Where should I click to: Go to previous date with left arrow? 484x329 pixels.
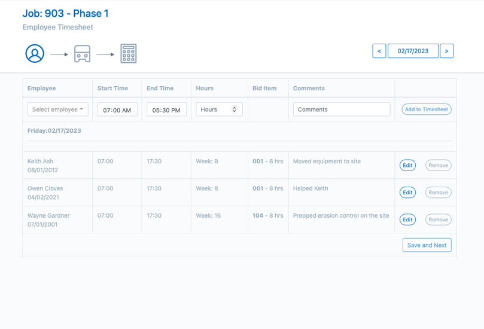click(x=379, y=51)
